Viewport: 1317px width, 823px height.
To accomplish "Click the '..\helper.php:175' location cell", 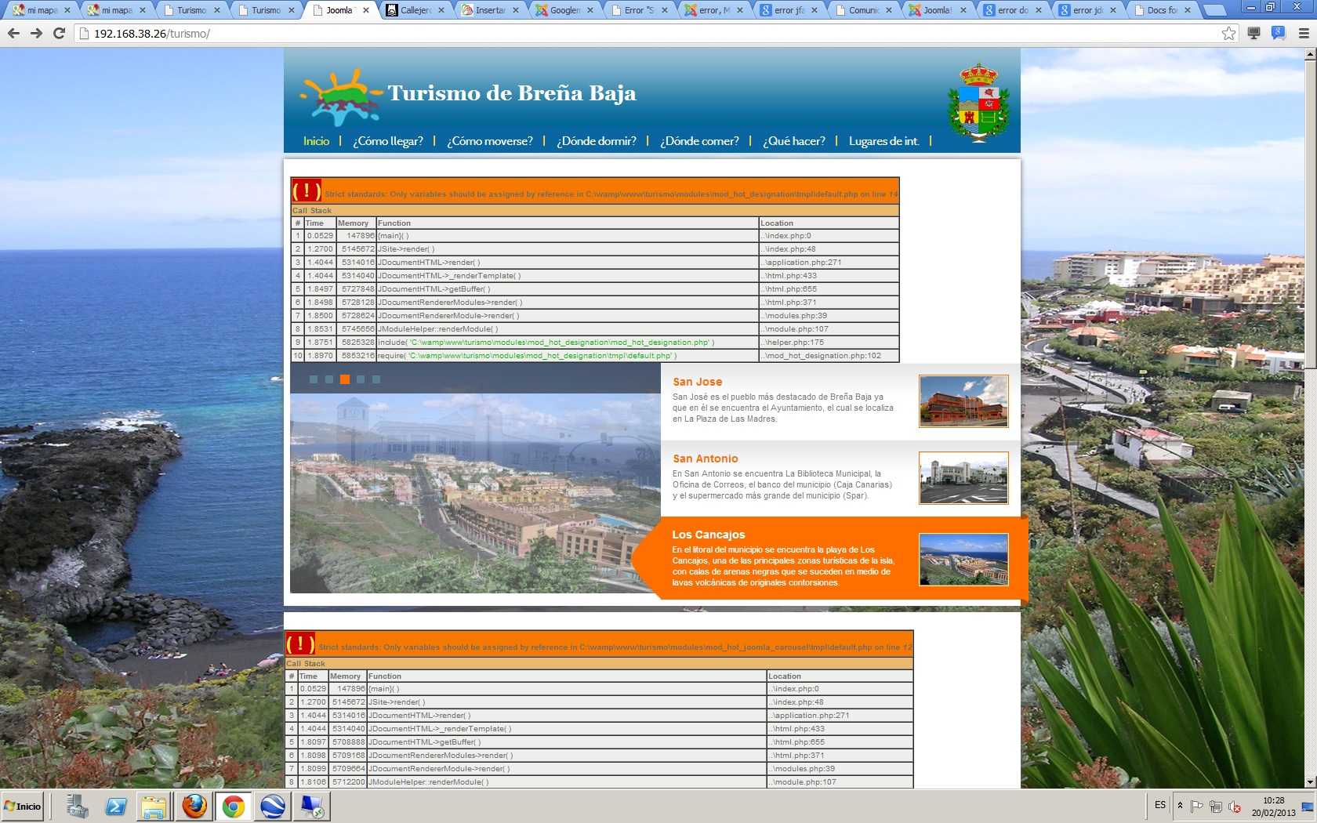I will click(x=829, y=343).
